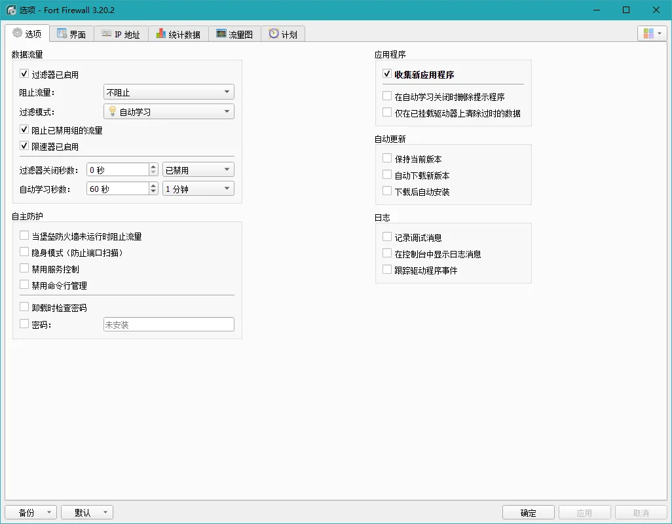Click the 60 秒 spin box field
This screenshot has height=524, width=672.
(x=119, y=189)
